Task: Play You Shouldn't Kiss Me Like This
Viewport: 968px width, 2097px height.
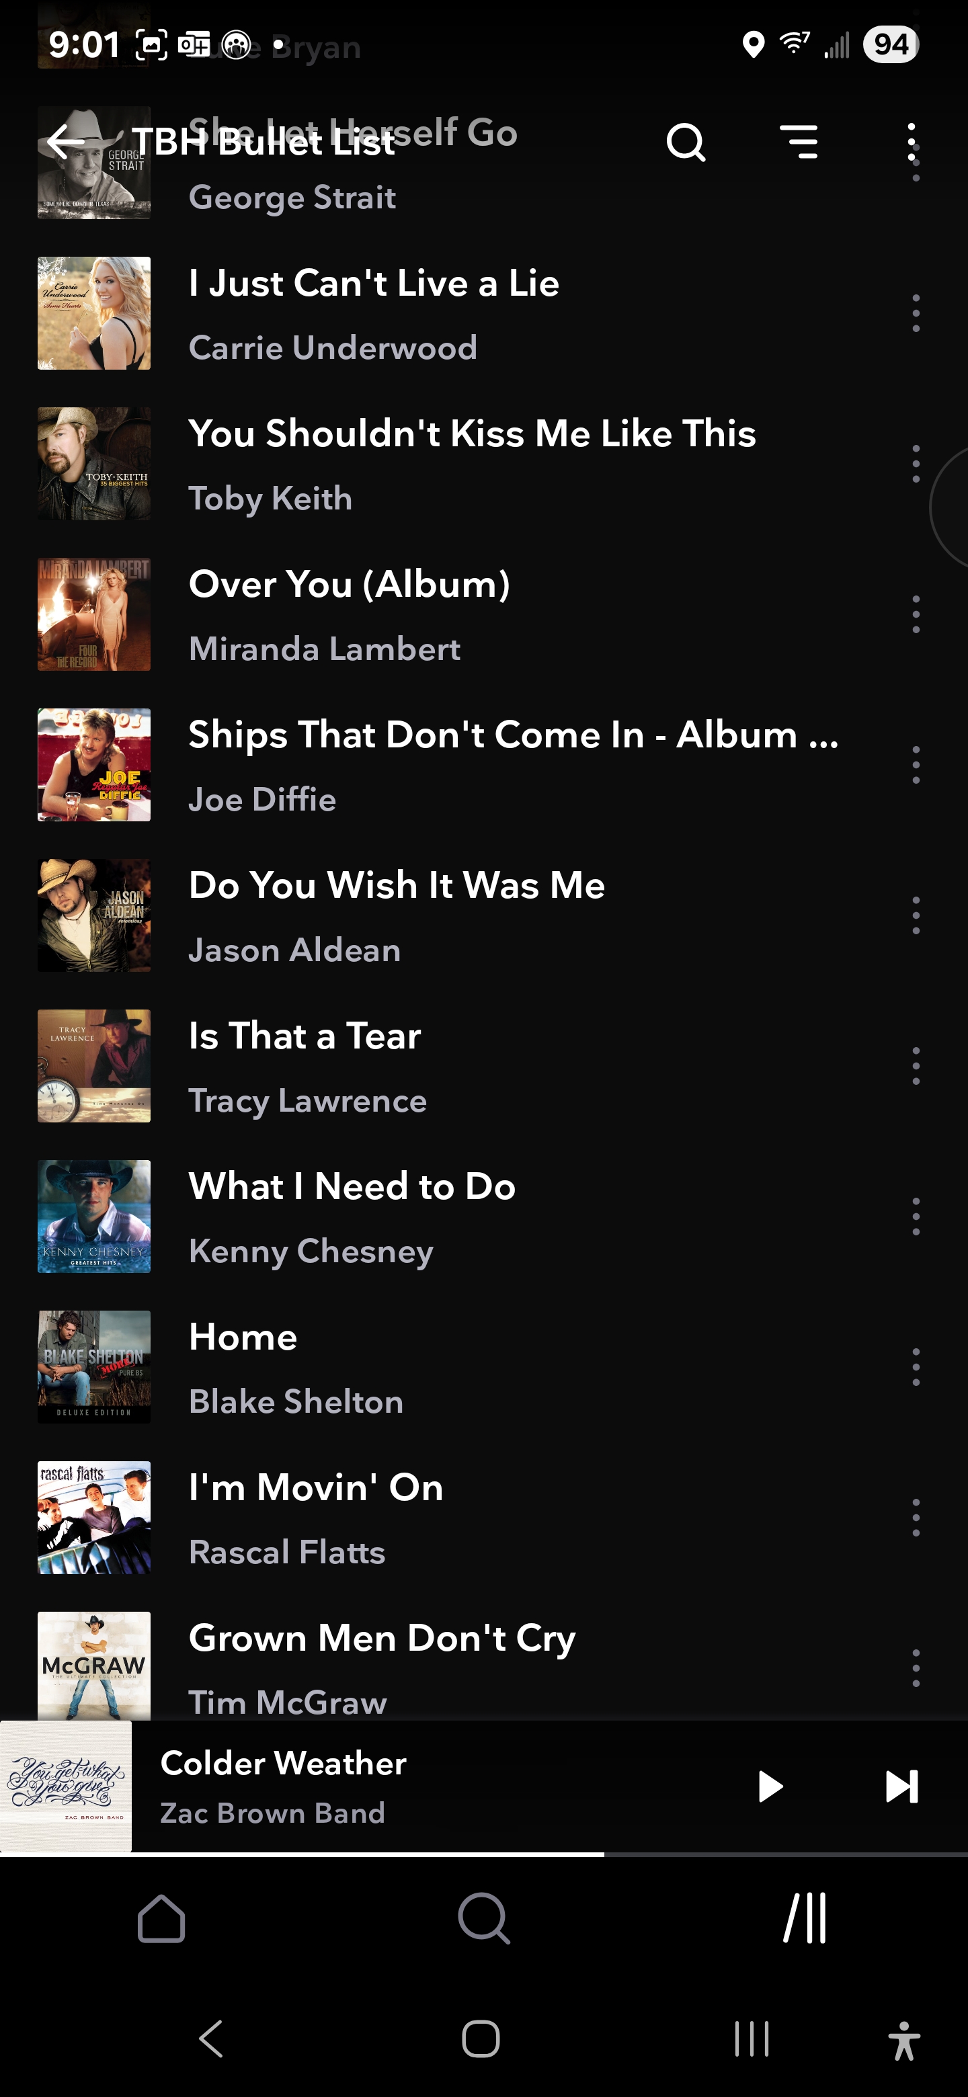Action: point(472,464)
